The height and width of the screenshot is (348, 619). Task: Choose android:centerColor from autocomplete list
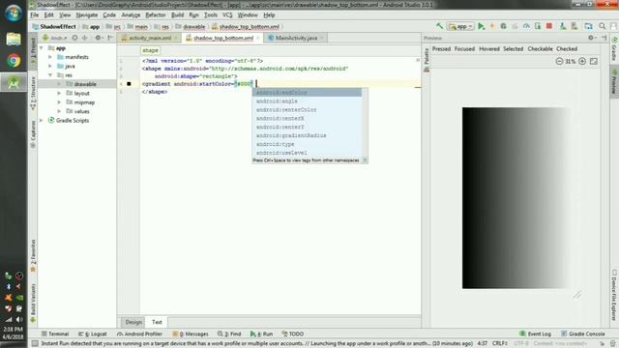pyautogui.click(x=307, y=109)
